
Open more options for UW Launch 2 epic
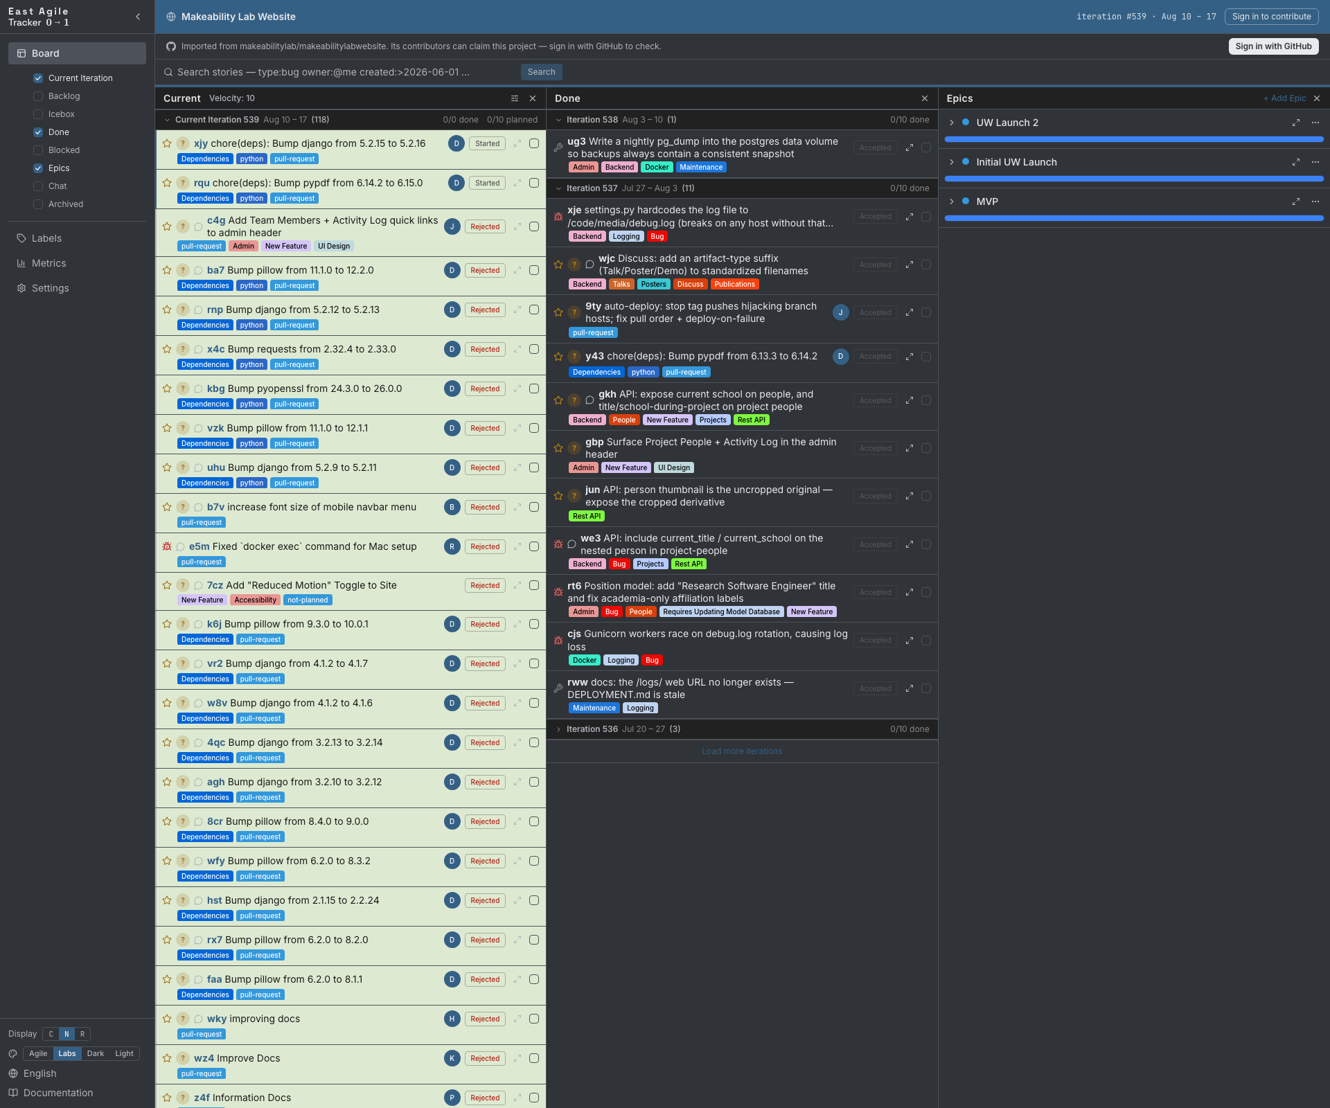coord(1315,123)
